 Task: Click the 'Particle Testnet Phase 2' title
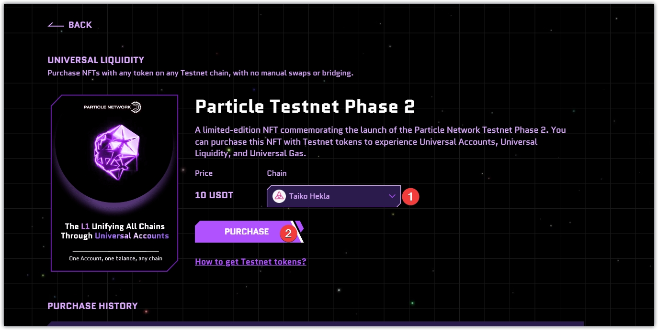point(305,106)
